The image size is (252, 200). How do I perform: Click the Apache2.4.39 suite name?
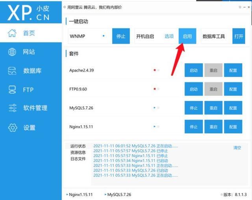coord(82,70)
